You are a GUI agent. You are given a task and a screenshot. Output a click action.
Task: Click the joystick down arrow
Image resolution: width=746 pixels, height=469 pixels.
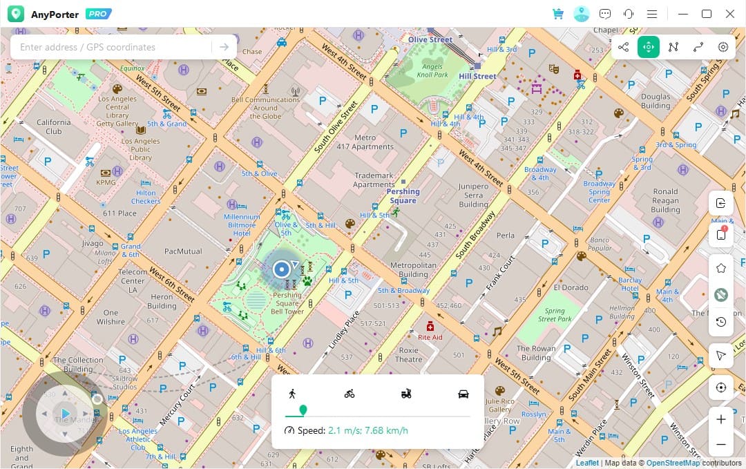[65, 434]
